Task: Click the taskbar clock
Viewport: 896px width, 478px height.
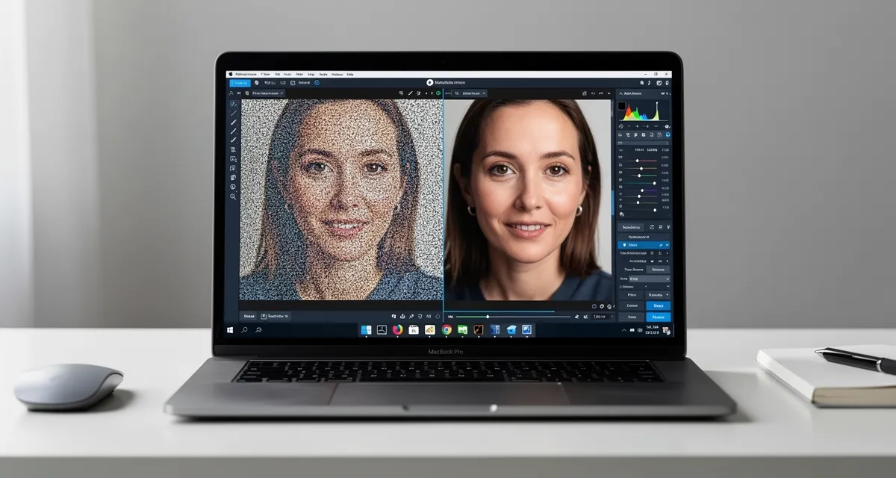Action: click(652, 329)
